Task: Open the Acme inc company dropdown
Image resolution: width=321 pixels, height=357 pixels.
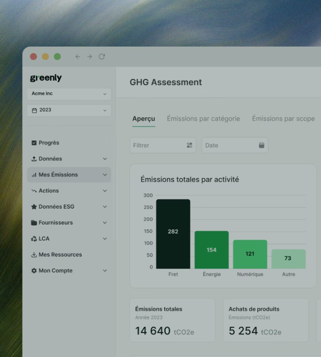Action: point(69,94)
